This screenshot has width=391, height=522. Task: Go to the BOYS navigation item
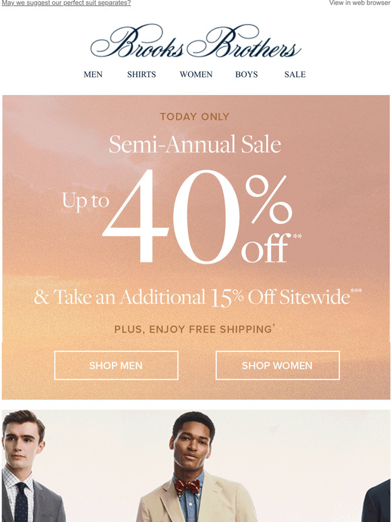coord(246,74)
